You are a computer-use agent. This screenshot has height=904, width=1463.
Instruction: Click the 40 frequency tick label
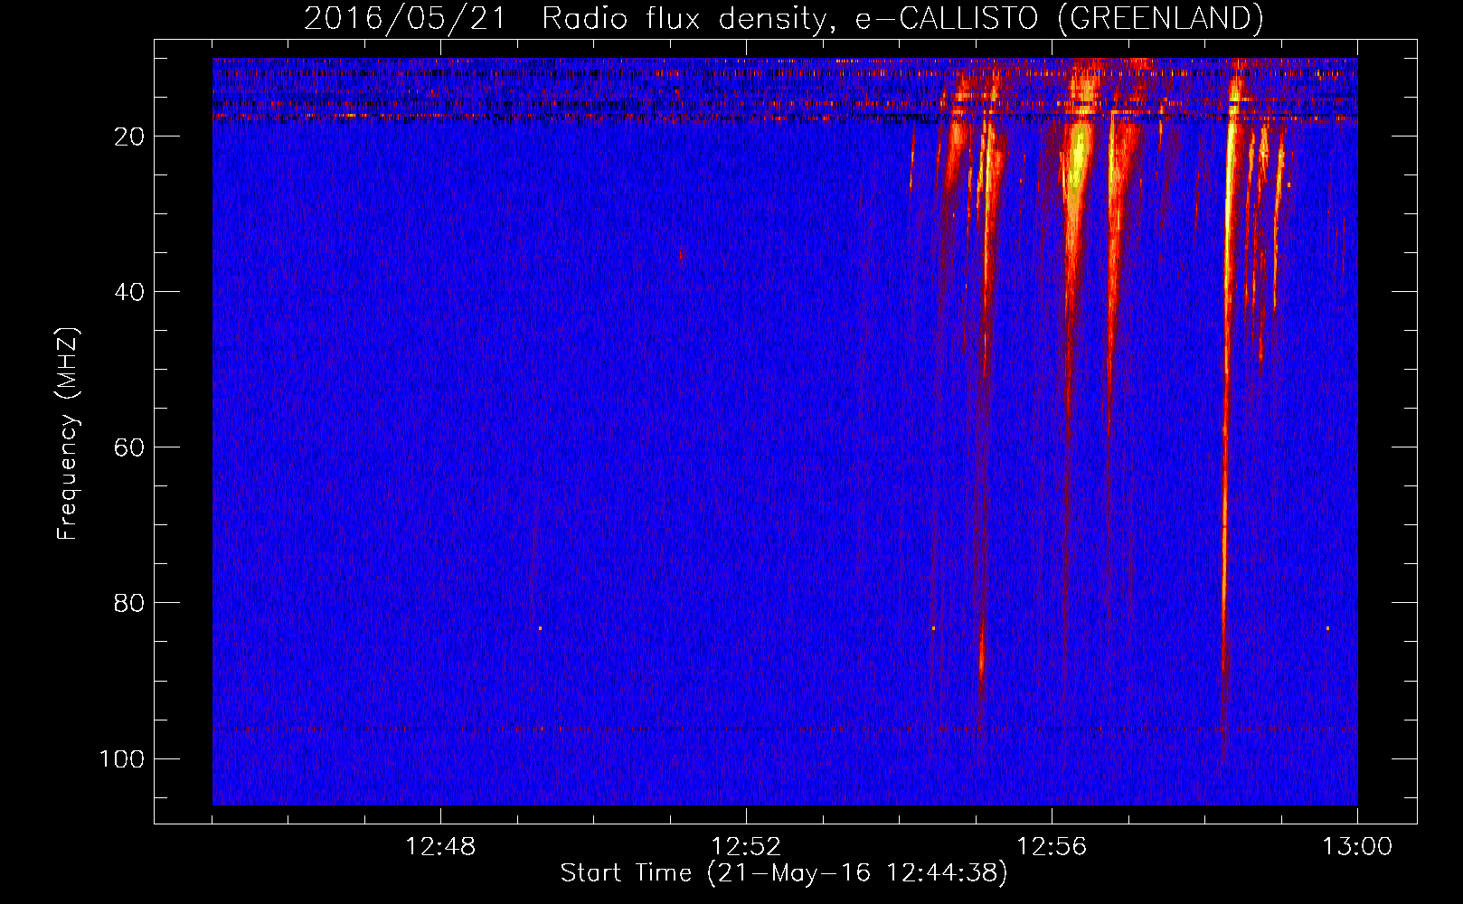click(129, 292)
